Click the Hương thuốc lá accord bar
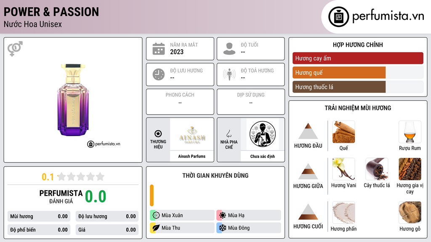Screen dimensions: 431x242 [x=358, y=87]
